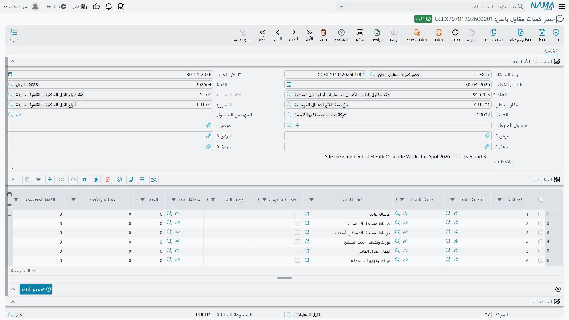Open the actual date calendar picker
The height and width of the screenshot is (320, 569).
(x=289, y=85)
